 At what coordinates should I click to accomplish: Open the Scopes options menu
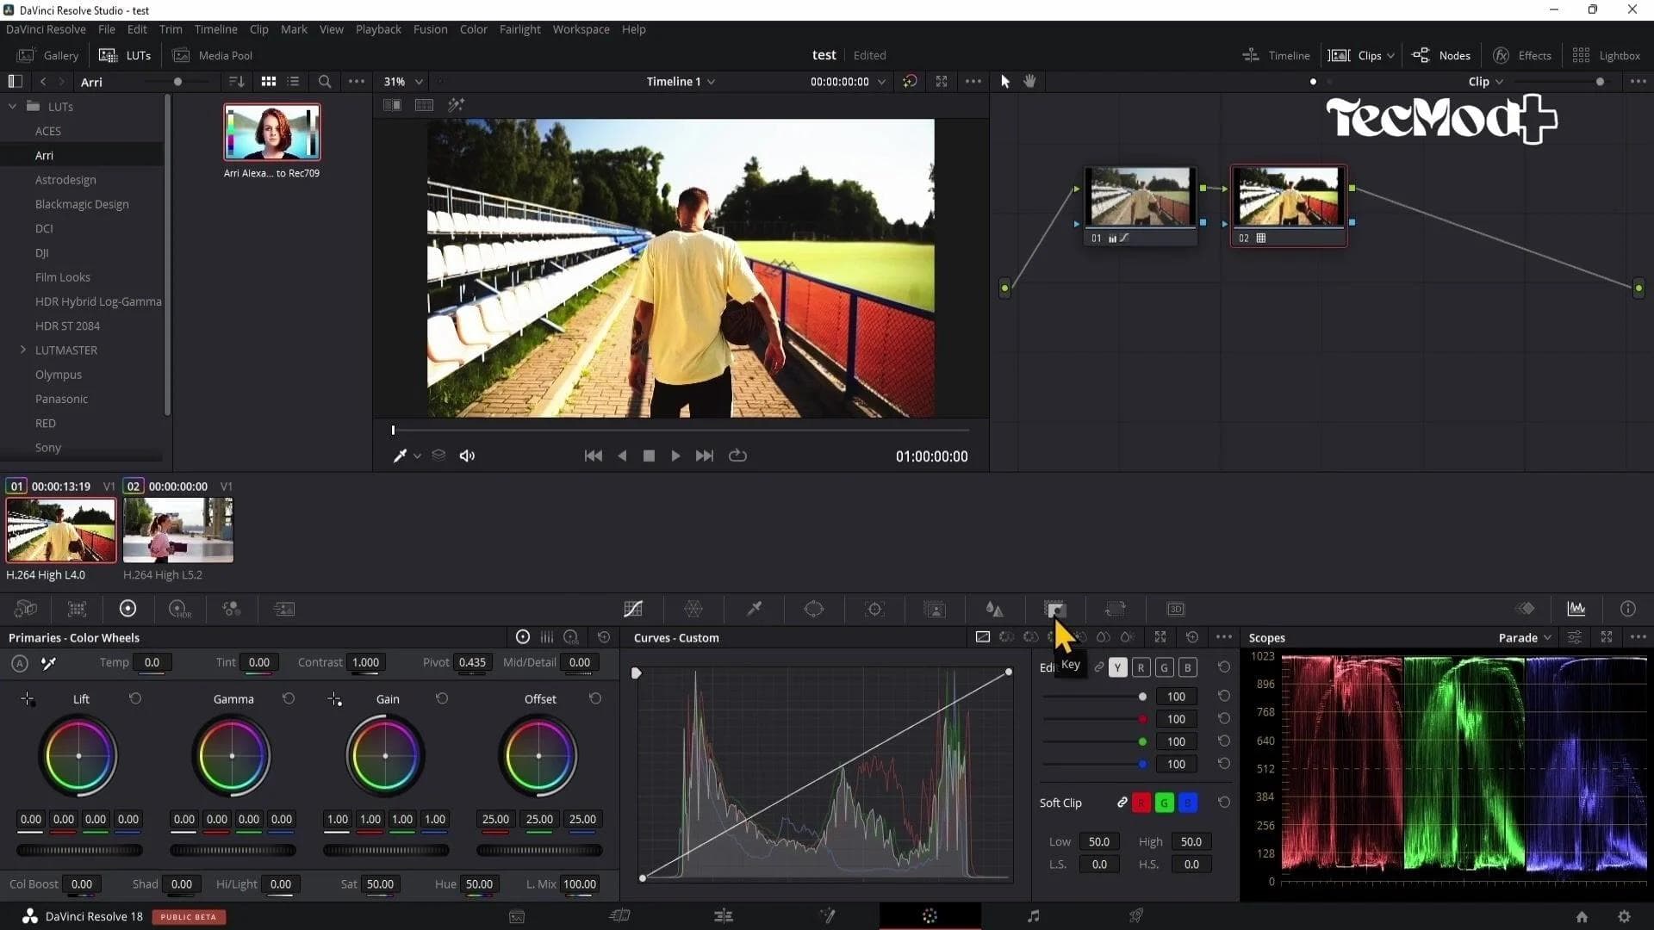pyautogui.click(x=1639, y=637)
